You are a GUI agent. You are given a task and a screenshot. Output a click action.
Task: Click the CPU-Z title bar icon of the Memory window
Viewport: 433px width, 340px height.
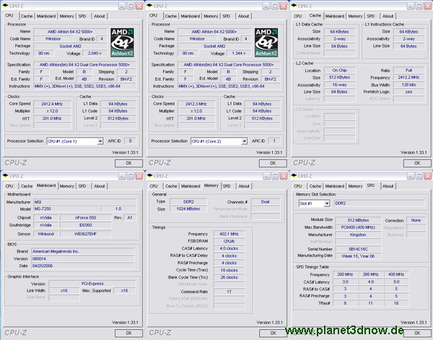tap(149, 175)
